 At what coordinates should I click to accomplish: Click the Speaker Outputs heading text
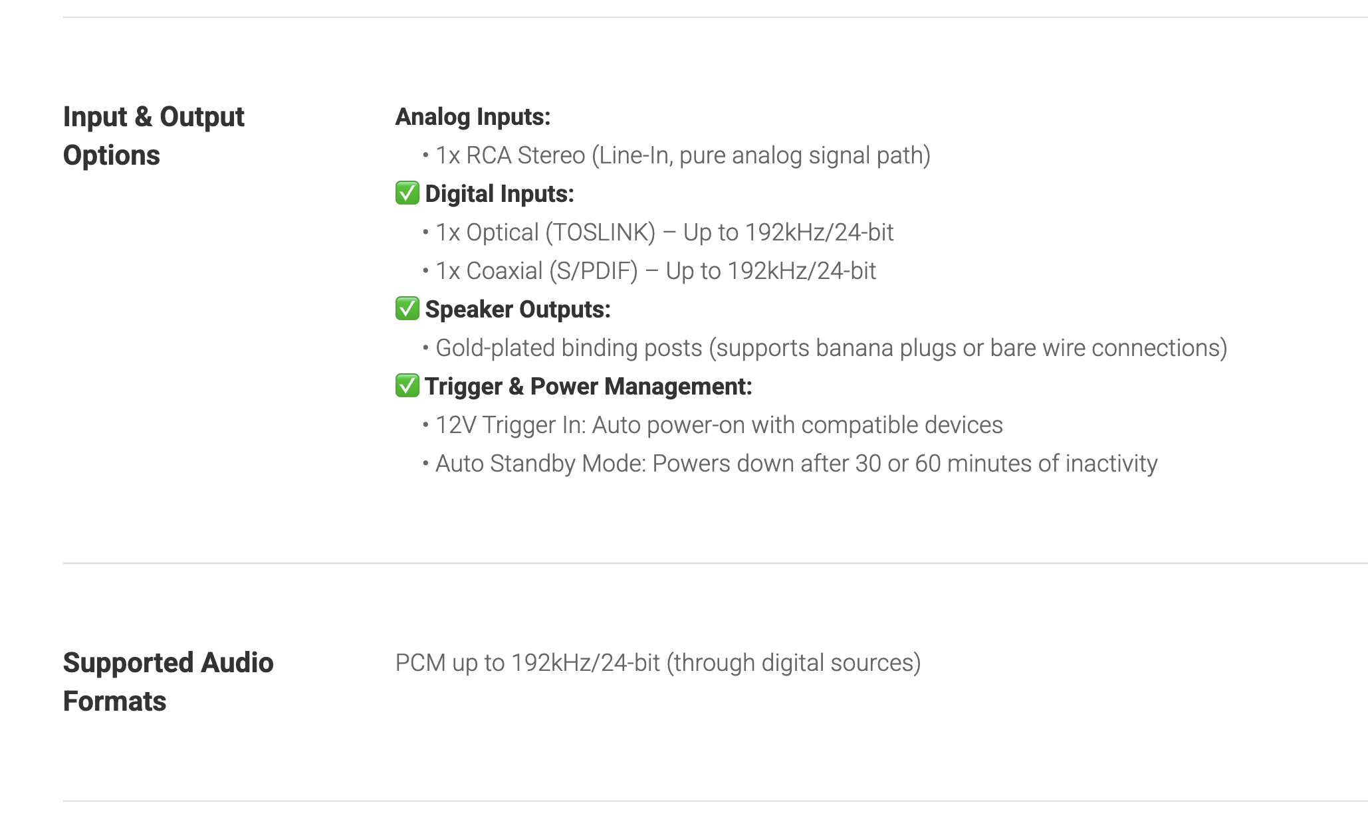coord(517,310)
